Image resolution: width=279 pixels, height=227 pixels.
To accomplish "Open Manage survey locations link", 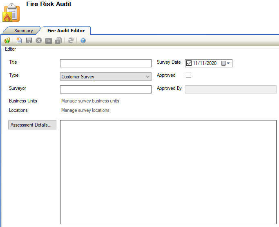I will click(85, 110).
